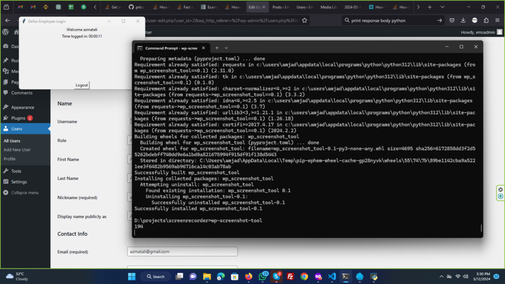
Task: Open new tab dropdown in Command Prompt
Action: coord(226,48)
